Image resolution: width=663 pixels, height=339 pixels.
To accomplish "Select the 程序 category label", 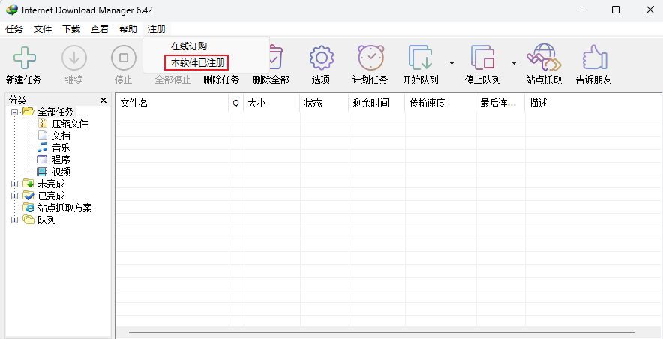I will point(61,160).
